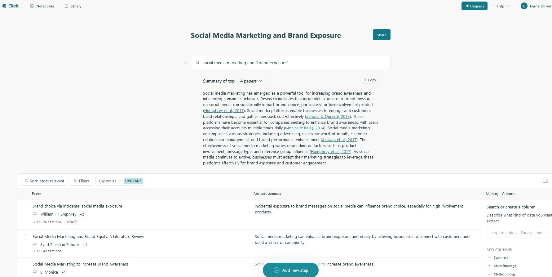Open the Zahoor & Qureshi, 2017 citation link
The image size is (552, 277).
pos(328,117)
